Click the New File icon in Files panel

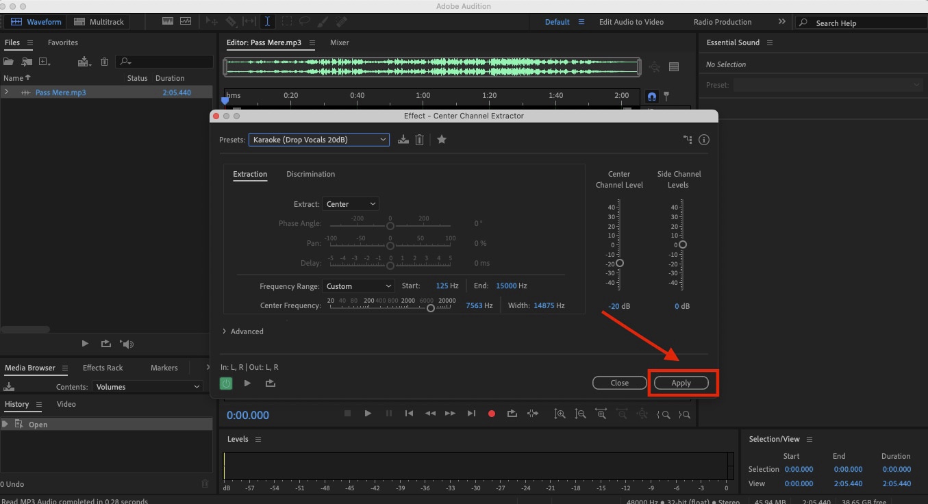coord(45,62)
